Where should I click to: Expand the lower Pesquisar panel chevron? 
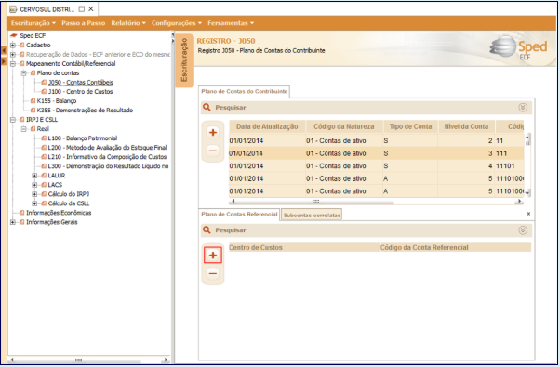point(523,230)
